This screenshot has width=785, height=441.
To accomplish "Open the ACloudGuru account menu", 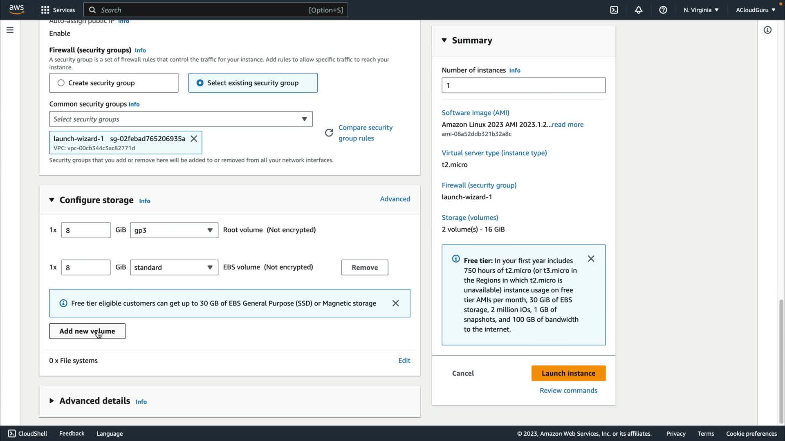I will click(x=755, y=10).
